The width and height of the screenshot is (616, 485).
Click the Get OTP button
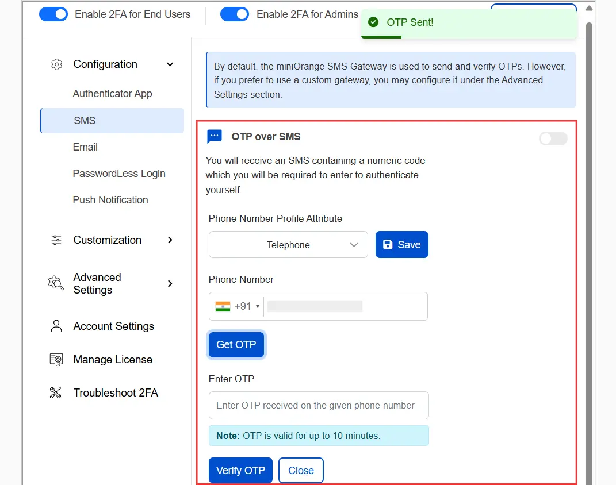[236, 345]
